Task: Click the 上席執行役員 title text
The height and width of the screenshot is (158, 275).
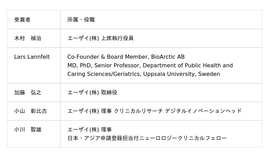Action: [117, 38]
